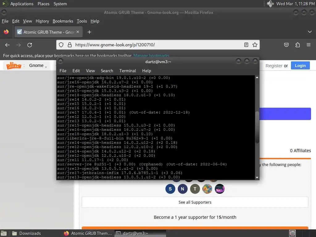Click supporter avatar T
This screenshot has height=237, width=316.
(x=195, y=189)
